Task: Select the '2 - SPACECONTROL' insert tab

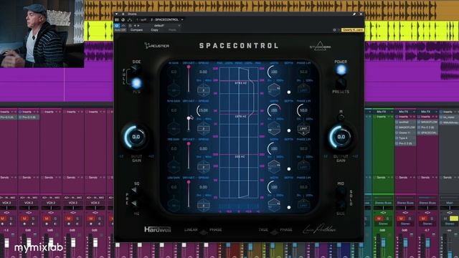Action: [164, 20]
